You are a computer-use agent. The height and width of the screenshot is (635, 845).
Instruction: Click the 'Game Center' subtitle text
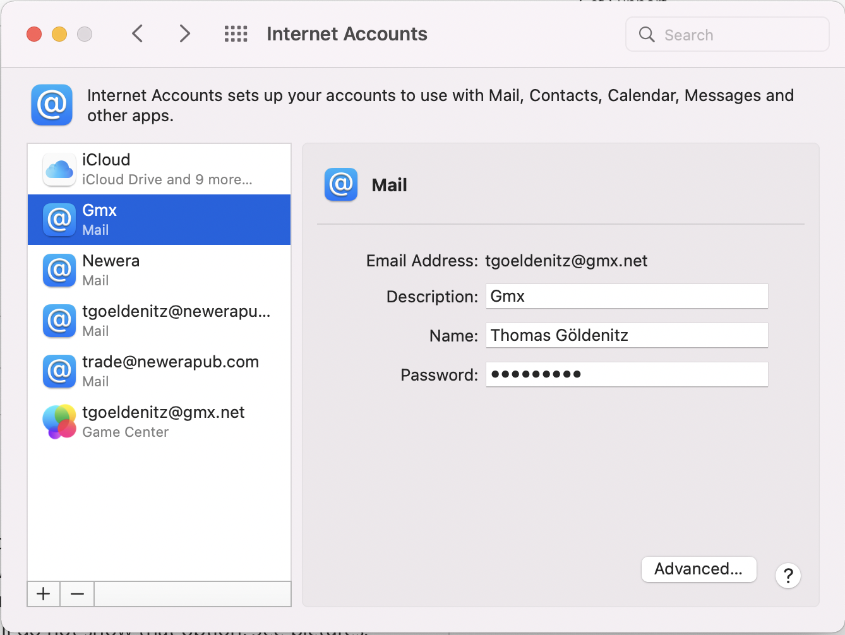point(126,432)
